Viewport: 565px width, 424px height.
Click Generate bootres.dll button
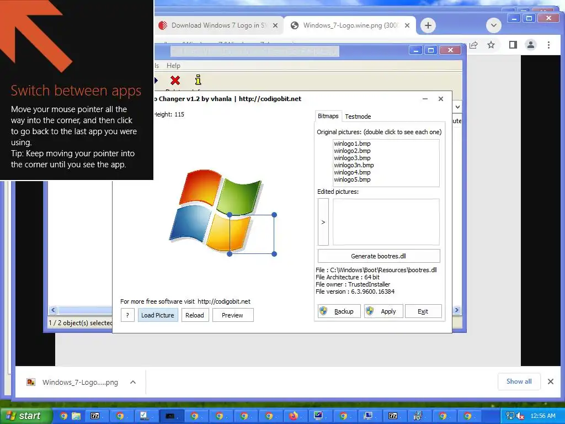click(379, 256)
